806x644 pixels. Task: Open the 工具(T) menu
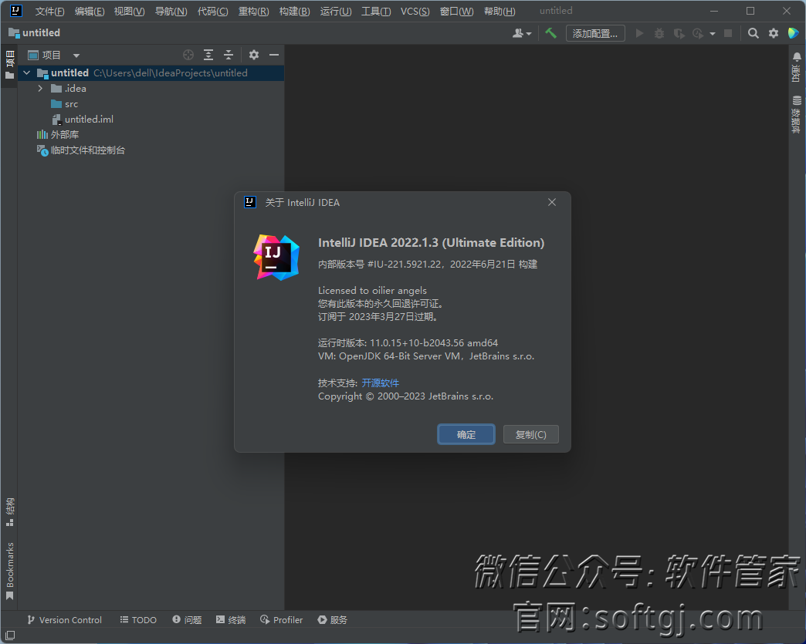tap(376, 12)
